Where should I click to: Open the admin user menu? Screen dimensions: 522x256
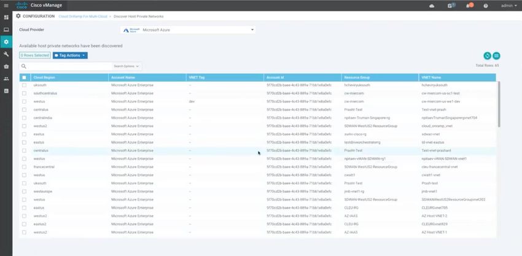(508, 6)
